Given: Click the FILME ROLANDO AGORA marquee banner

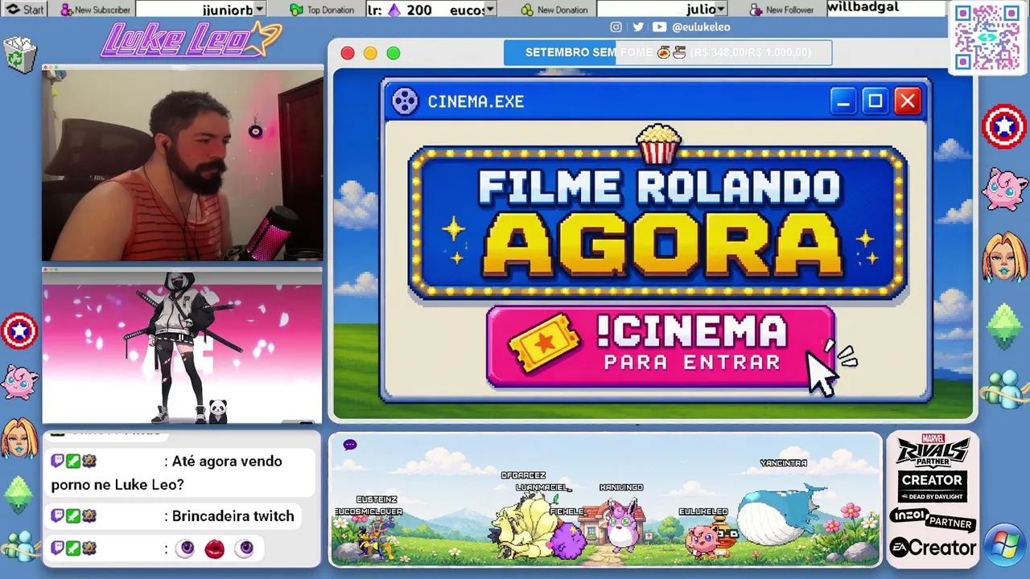Looking at the screenshot, I should (658, 223).
